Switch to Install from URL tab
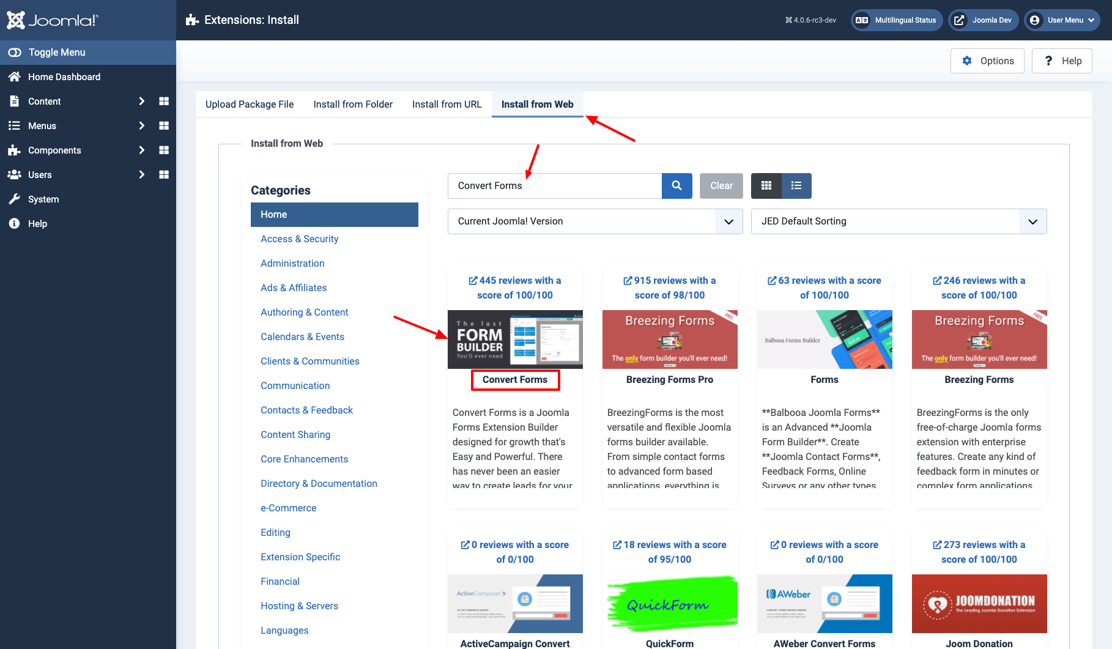The image size is (1112, 649). coord(447,105)
